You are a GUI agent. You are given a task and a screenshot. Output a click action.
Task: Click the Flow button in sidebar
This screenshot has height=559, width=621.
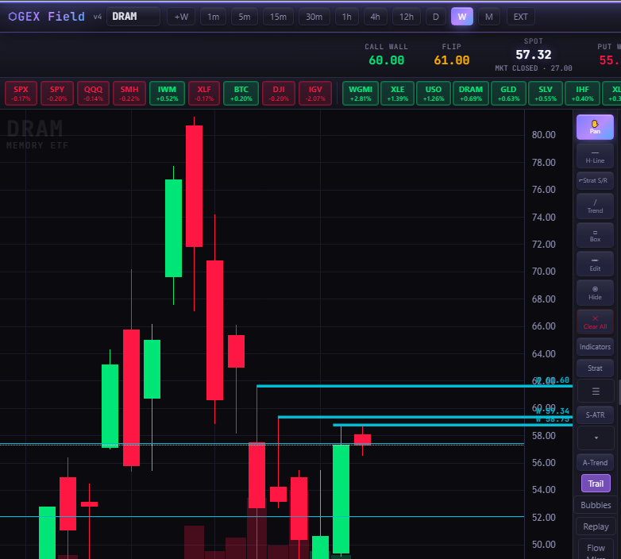tap(596, 549)
